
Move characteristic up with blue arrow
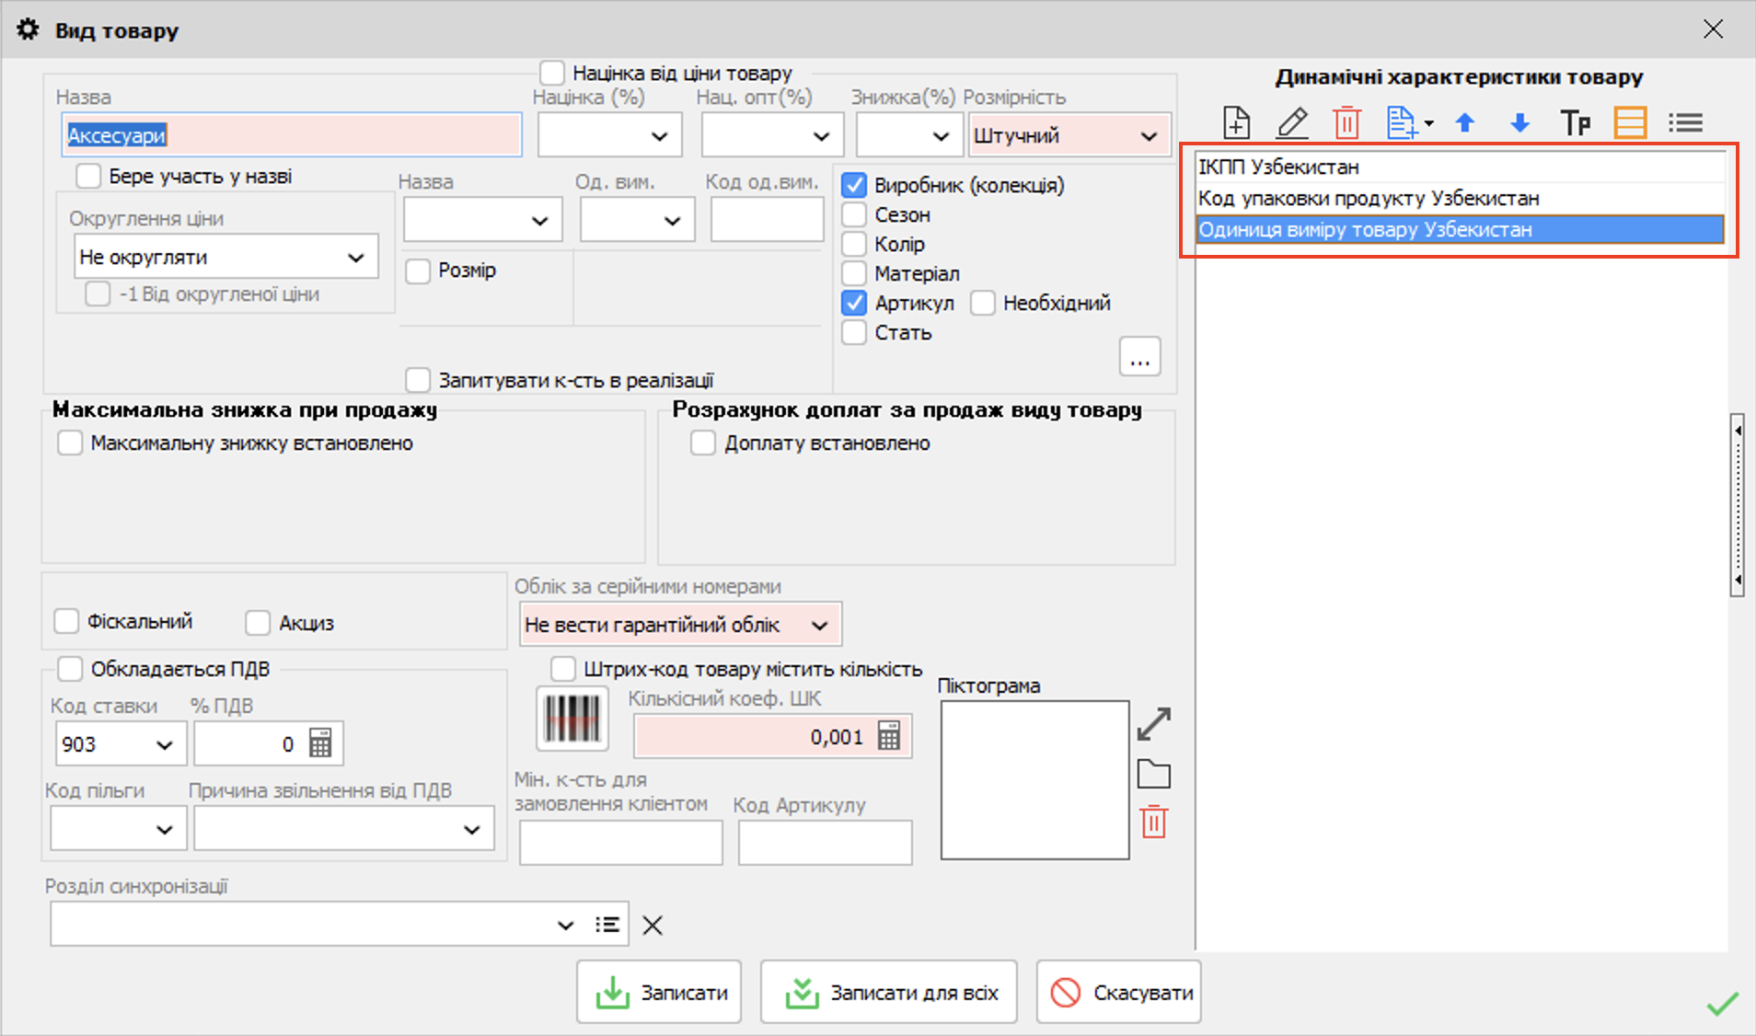[1465, 122]
